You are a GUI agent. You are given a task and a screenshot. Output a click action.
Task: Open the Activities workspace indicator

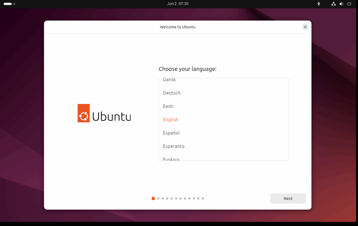9,4
